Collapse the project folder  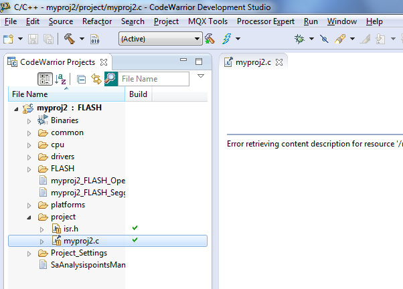coord(29,217)
